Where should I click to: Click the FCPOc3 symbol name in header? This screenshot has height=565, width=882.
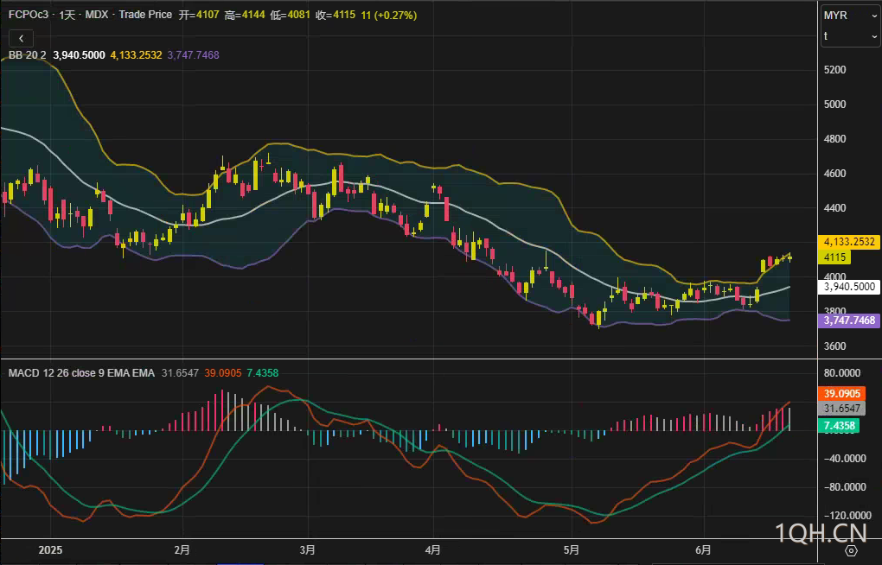coord(29,16)
